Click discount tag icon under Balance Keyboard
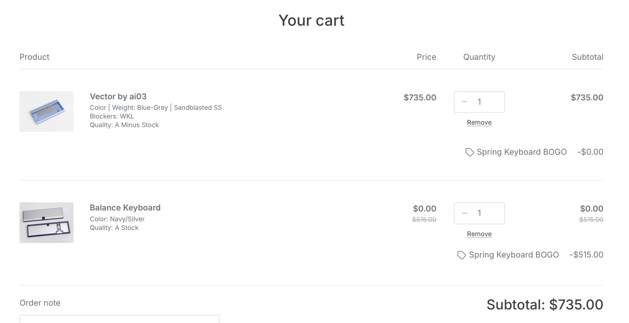Screen dimensions: 629x323 coord(461,255)
